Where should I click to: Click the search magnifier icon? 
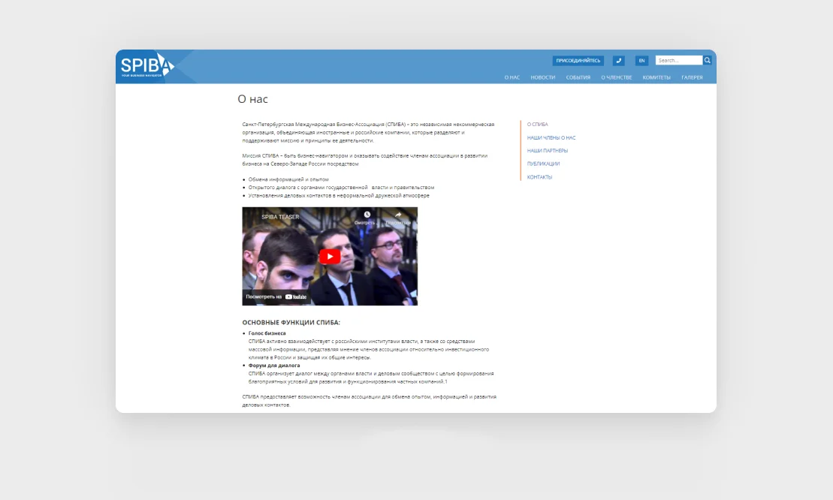[707, 61]
